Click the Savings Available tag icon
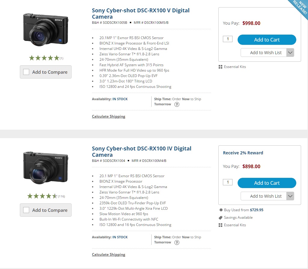Image resolution: width=308 pixels, height=269 pixels. pos(220,218)
